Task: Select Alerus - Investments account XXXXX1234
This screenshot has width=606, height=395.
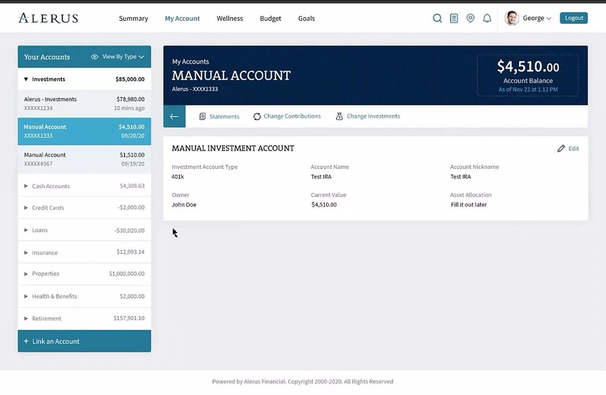Action: pos(84,104)
